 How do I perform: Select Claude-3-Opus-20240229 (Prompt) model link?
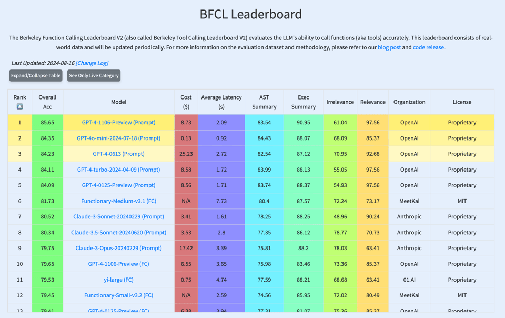pyautogui.click(x=118, y=248)
